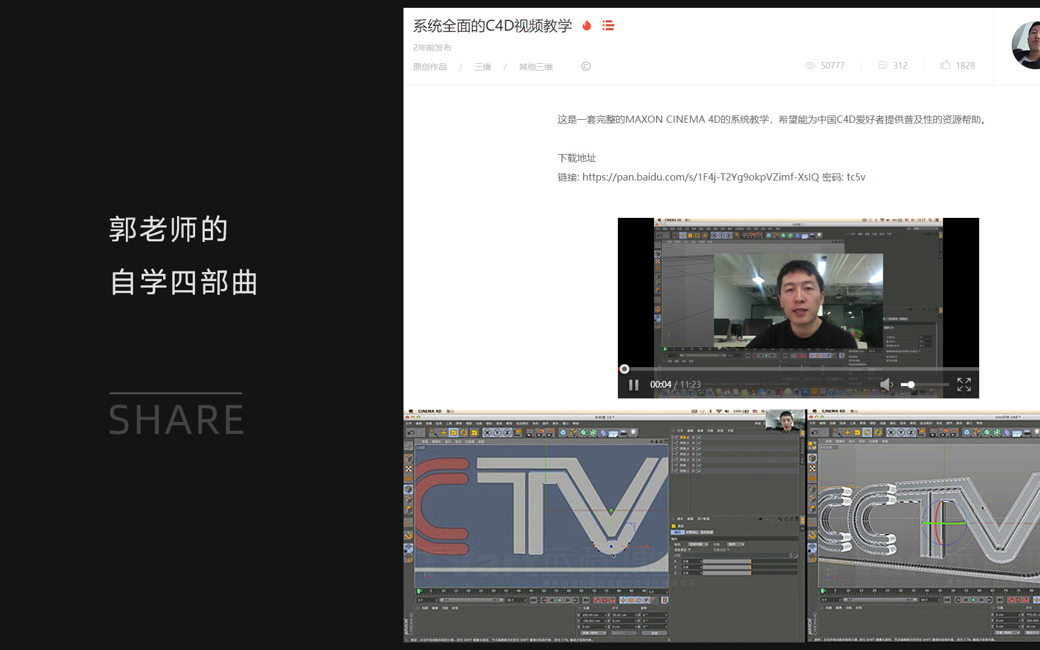Click the orange magnet snap icon in right C4D screenshot
Screen dimensions: 1040x650
(812, 535)
